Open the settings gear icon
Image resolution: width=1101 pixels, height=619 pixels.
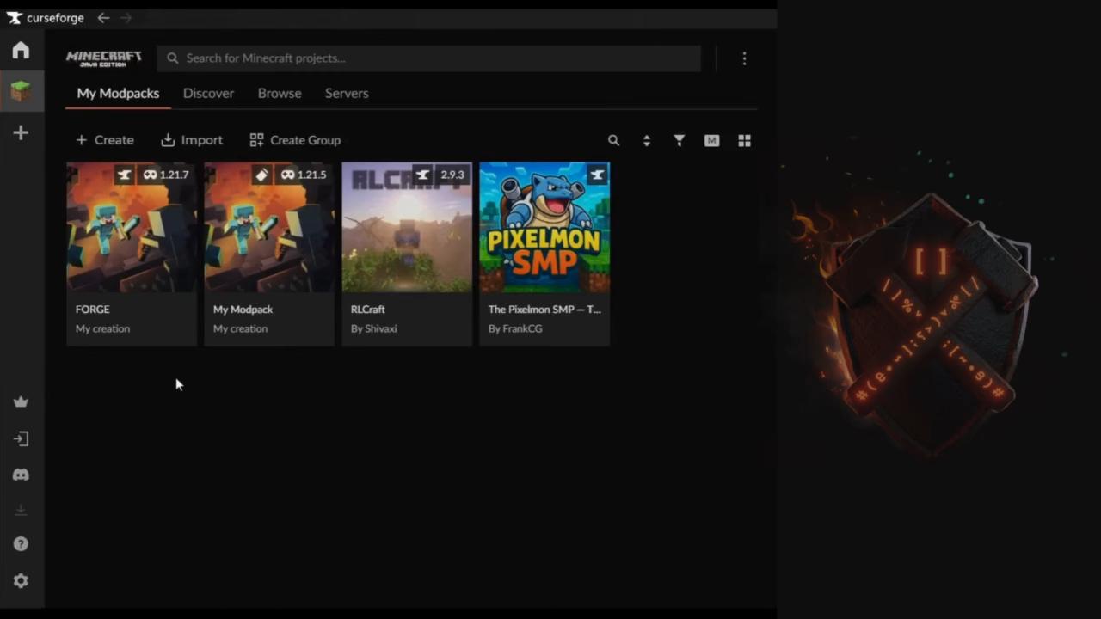pos(21,581)
